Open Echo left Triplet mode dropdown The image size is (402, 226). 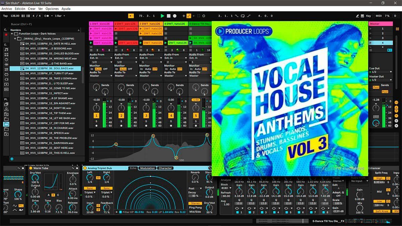[90, 193]
